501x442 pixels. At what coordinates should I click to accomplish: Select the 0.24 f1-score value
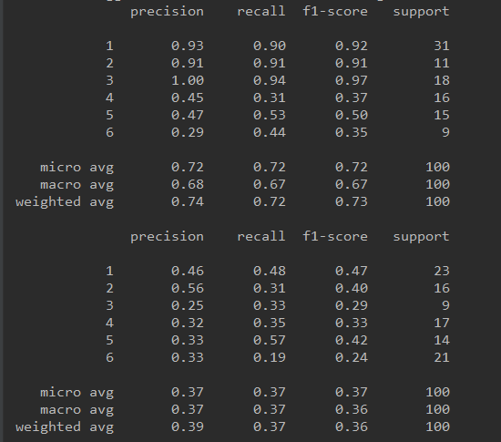point(352,357)
